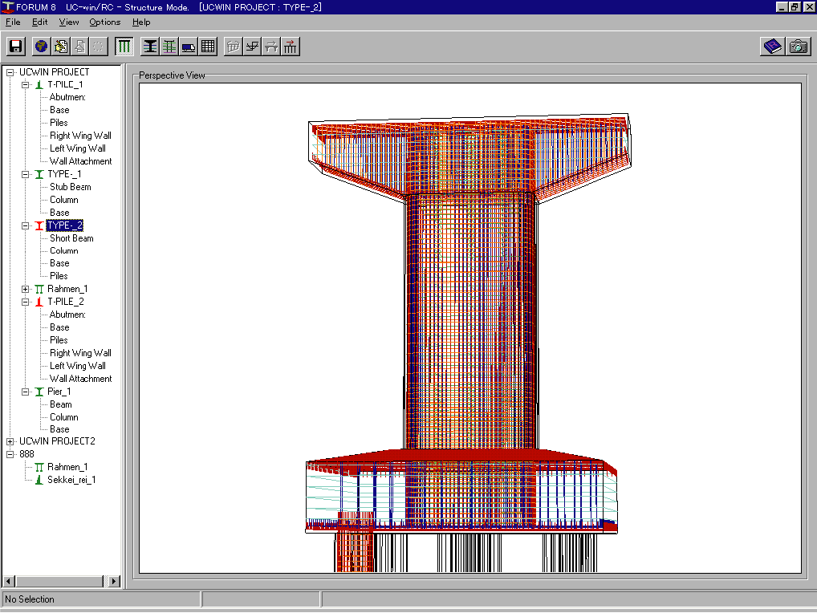Expand the Rahmen_1 tree node
817x613 pixels.
coord(26,289)
